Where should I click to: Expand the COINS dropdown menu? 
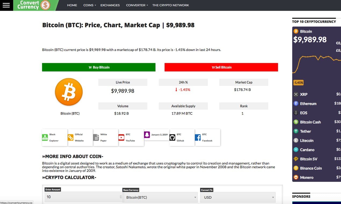(x=89, y=5)
